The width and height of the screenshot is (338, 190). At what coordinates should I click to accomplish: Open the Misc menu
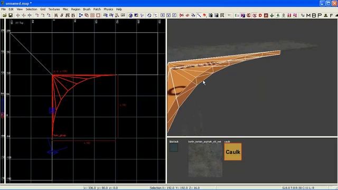point(65,9)
